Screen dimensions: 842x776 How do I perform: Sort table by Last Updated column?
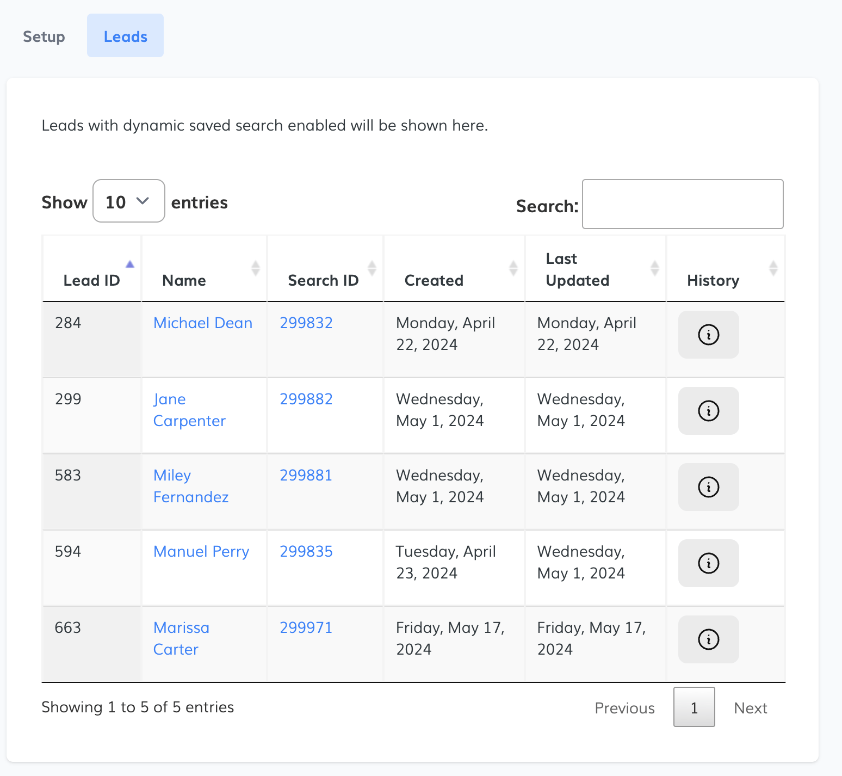click(x=578, y=270)
